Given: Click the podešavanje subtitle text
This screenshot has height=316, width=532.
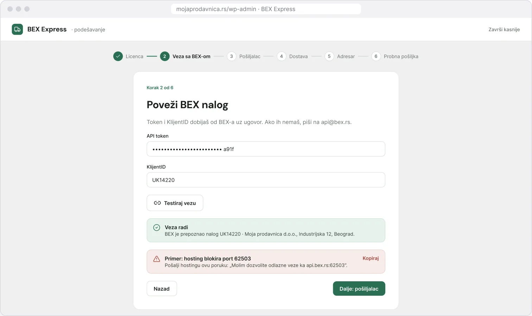Looking at the screenshot, I should click(x=90, y=30).
